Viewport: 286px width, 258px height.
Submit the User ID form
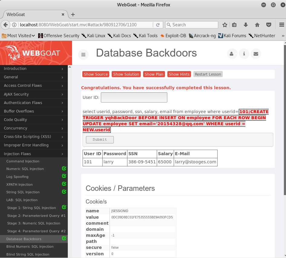[x=100, y=139]
